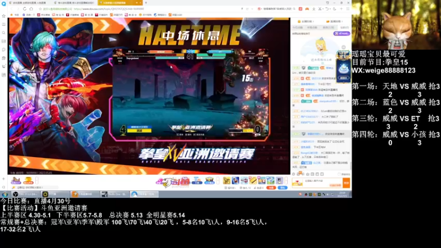Viewport: 441px width, 248px height.
Task: Click the chat message input field
Action: click(x=323, y=183)
